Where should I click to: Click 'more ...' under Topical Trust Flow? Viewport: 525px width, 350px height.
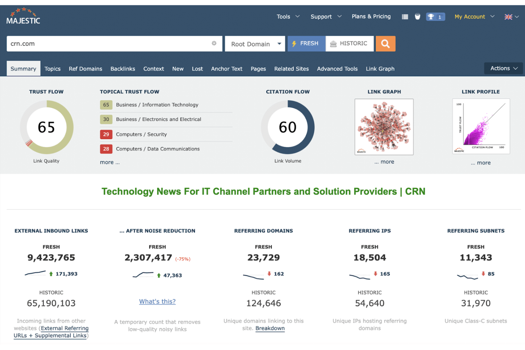coord(110,162)
